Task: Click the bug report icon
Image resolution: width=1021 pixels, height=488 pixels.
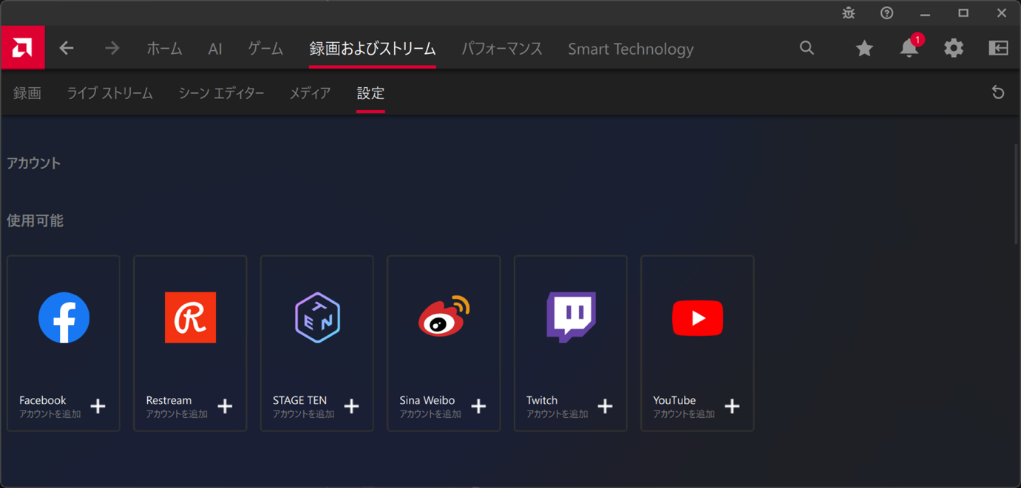Action: [849, 13]
